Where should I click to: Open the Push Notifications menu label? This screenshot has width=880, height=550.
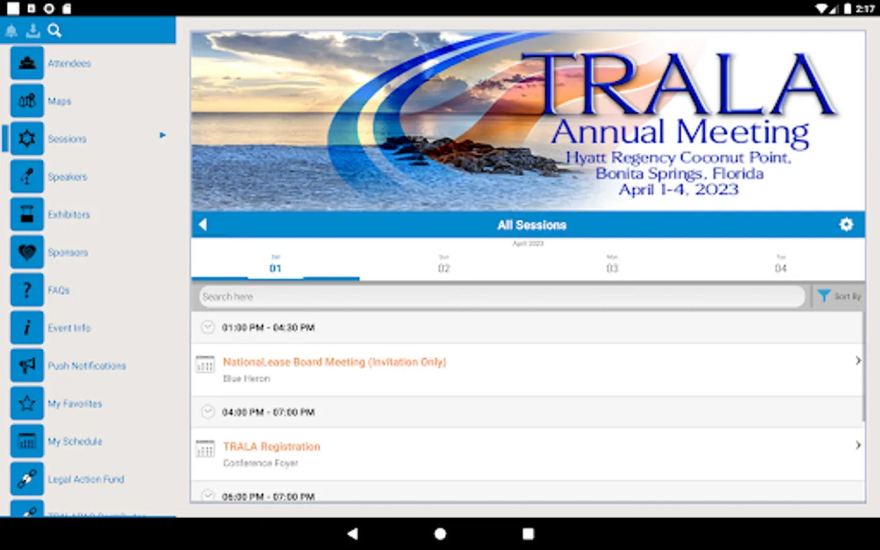(87, 365)
